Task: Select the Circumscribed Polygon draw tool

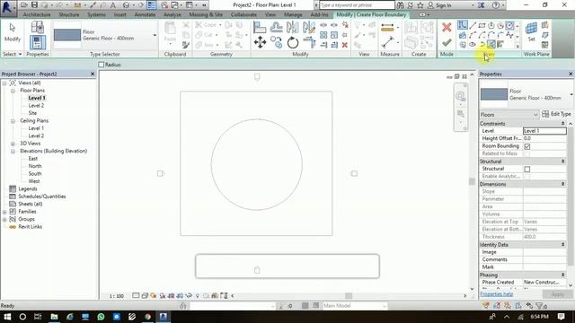Action: [x=500, y=26]
